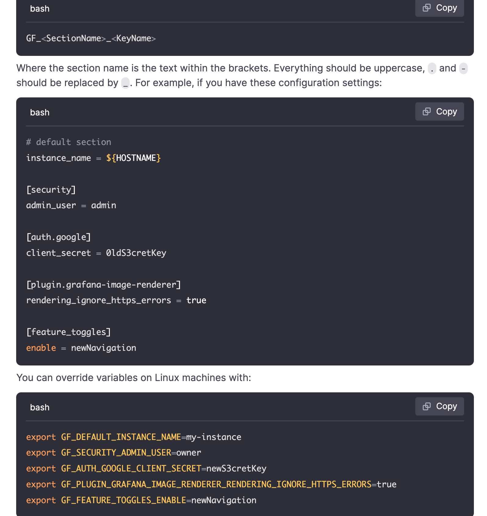Copy the configuration settings code block
This screenshot has width=487, height=516.
tap(439, 111)
